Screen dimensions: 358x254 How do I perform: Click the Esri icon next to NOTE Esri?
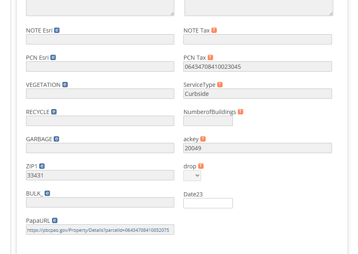[57, 30]
